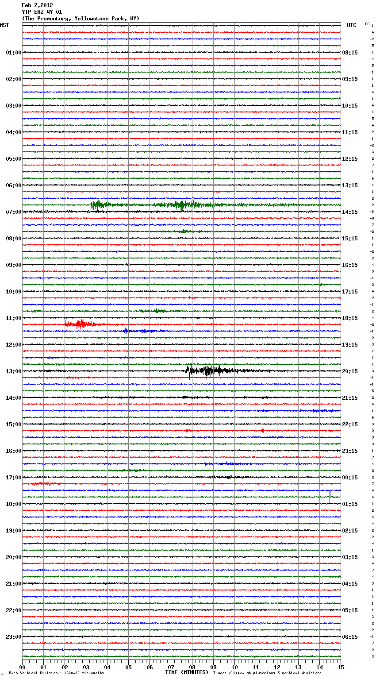
Task: Select the MST hour label "18:00"
Action: tap(14, 504)
